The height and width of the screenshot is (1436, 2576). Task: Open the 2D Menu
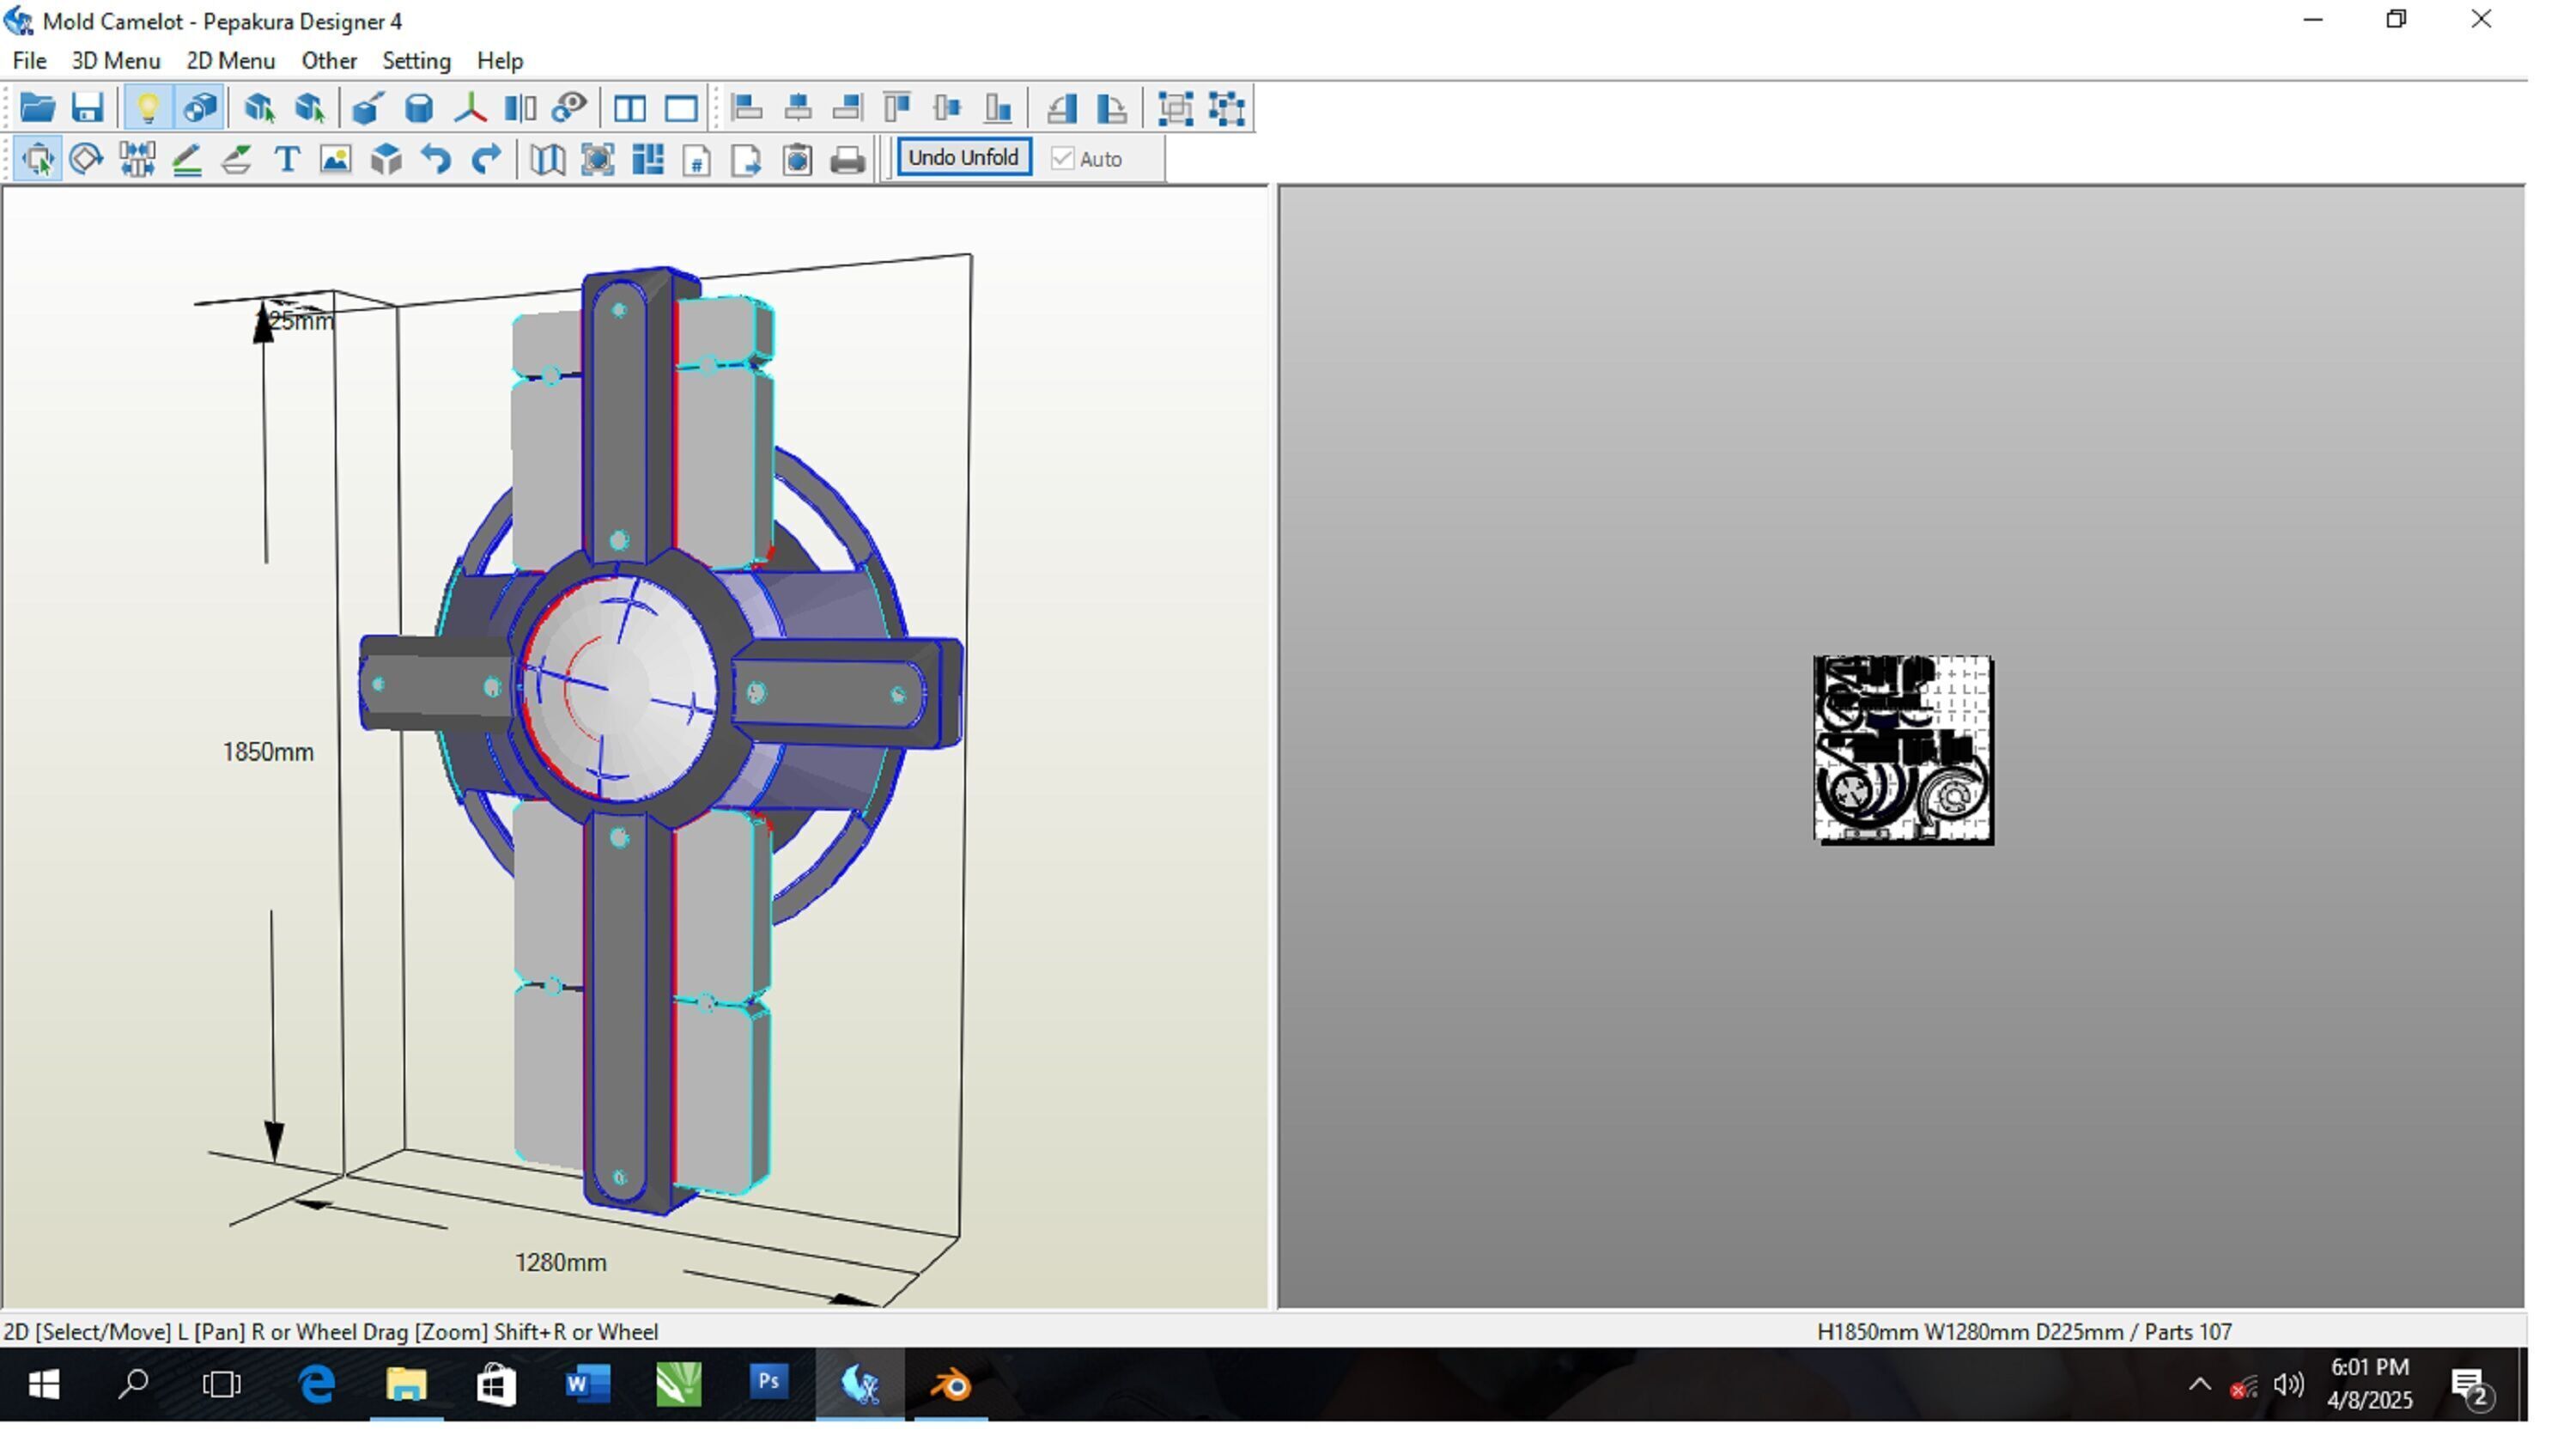click(230, 61)
